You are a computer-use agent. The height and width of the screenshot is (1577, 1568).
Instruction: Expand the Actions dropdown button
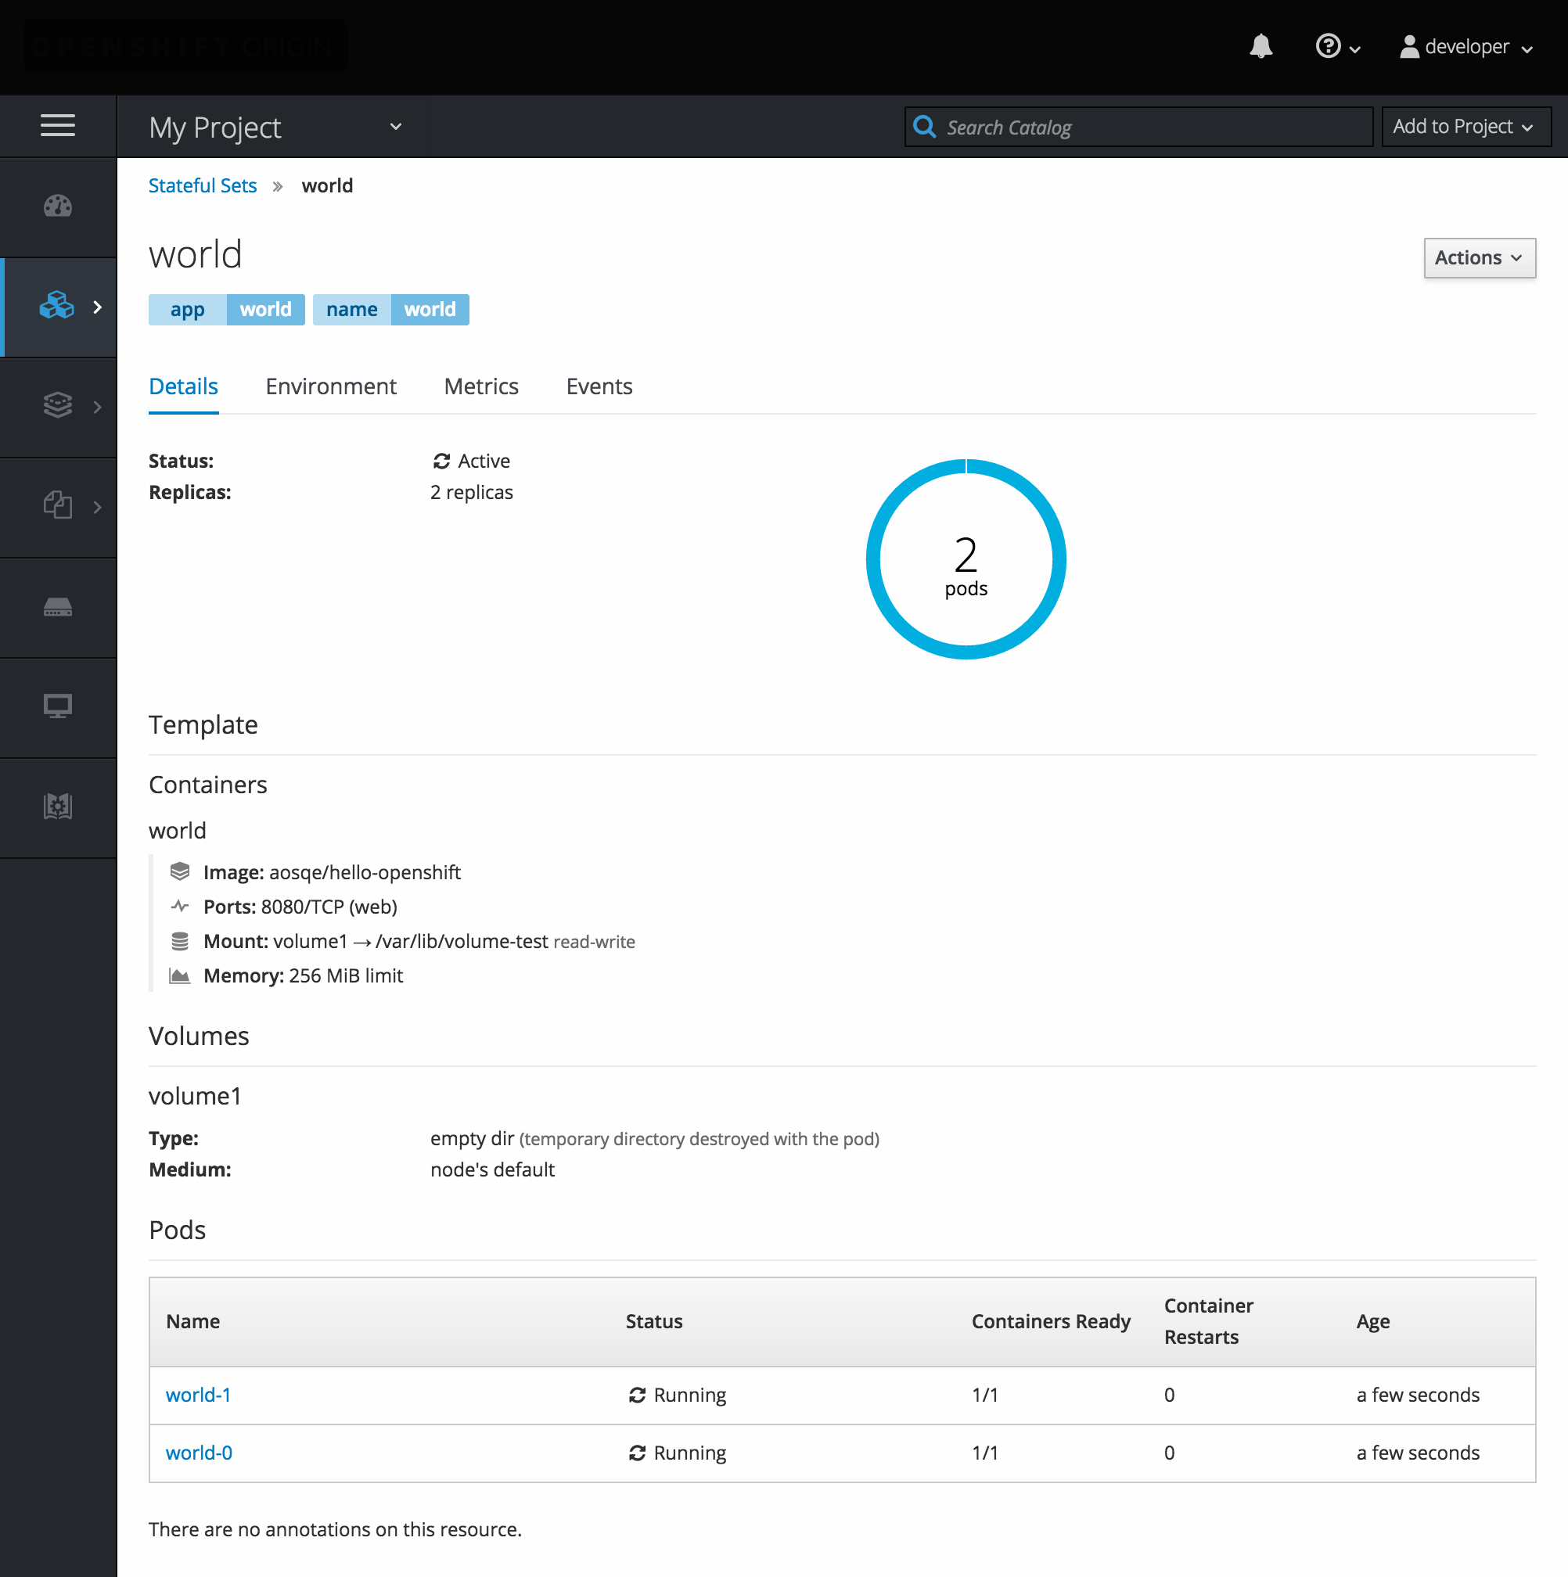coord(1477,258)
